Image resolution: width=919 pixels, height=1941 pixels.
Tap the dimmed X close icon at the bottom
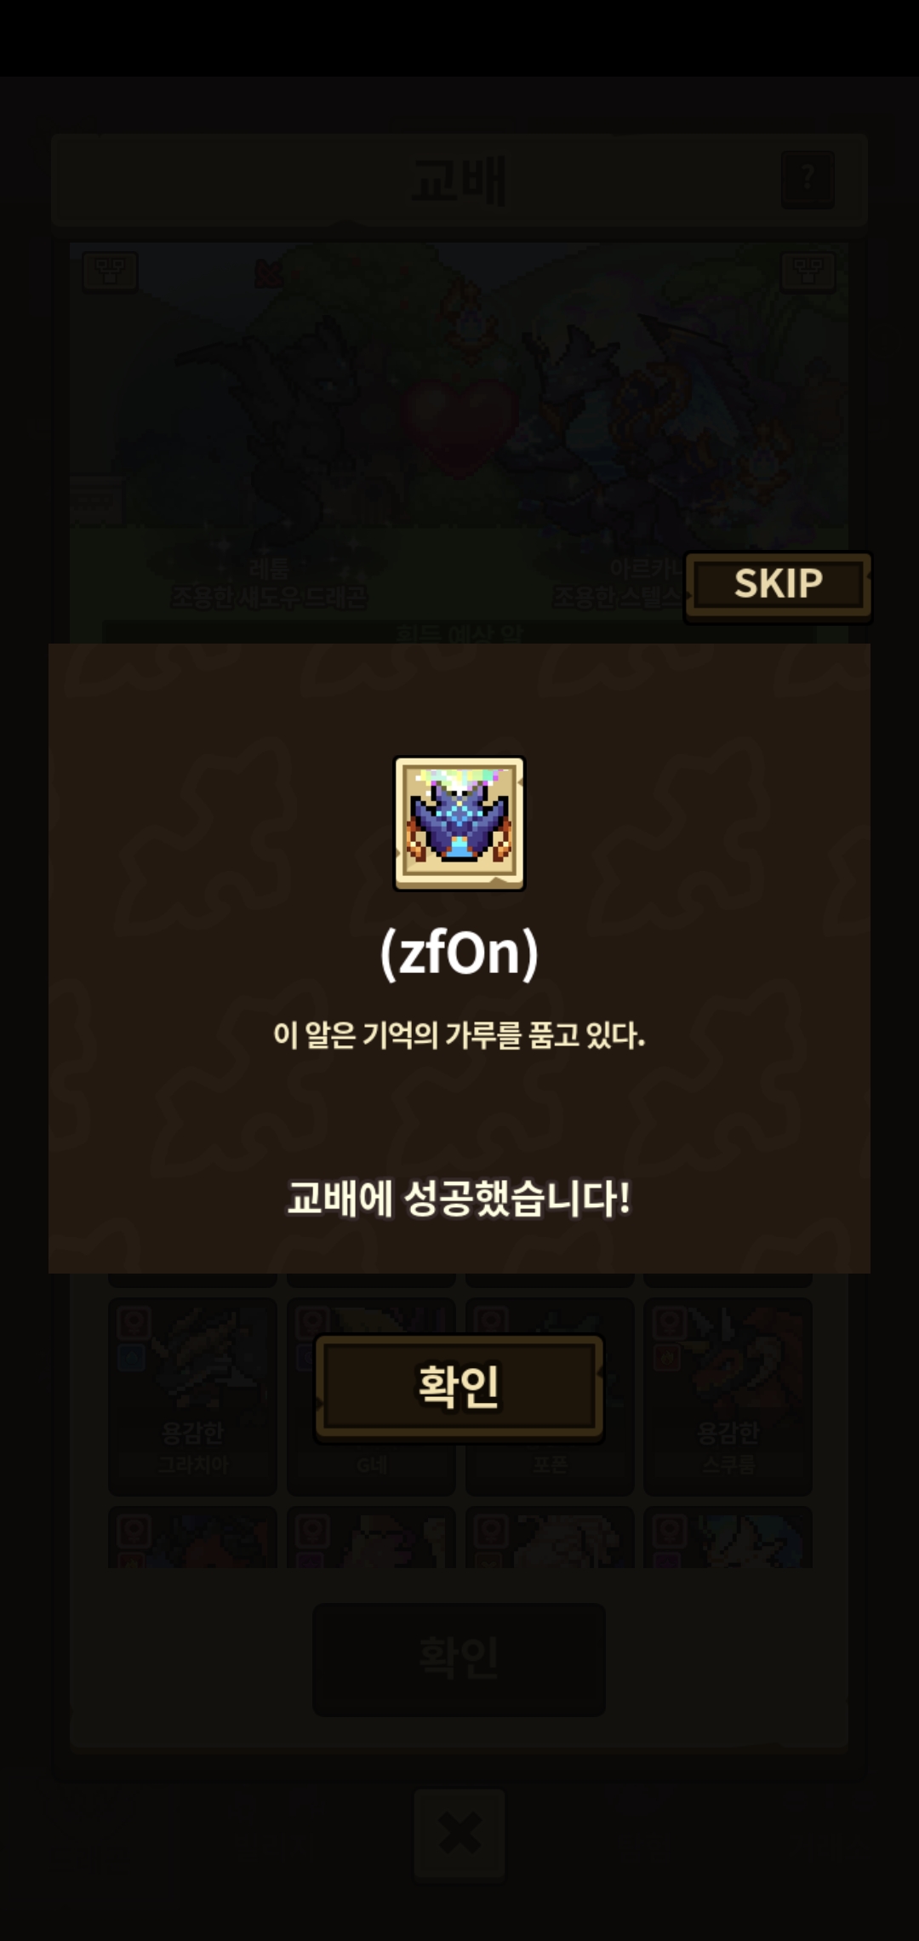[459, 1834]
